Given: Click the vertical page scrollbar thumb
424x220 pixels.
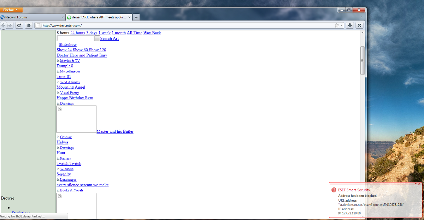Looking at the screenshot, I should [362, 60].
